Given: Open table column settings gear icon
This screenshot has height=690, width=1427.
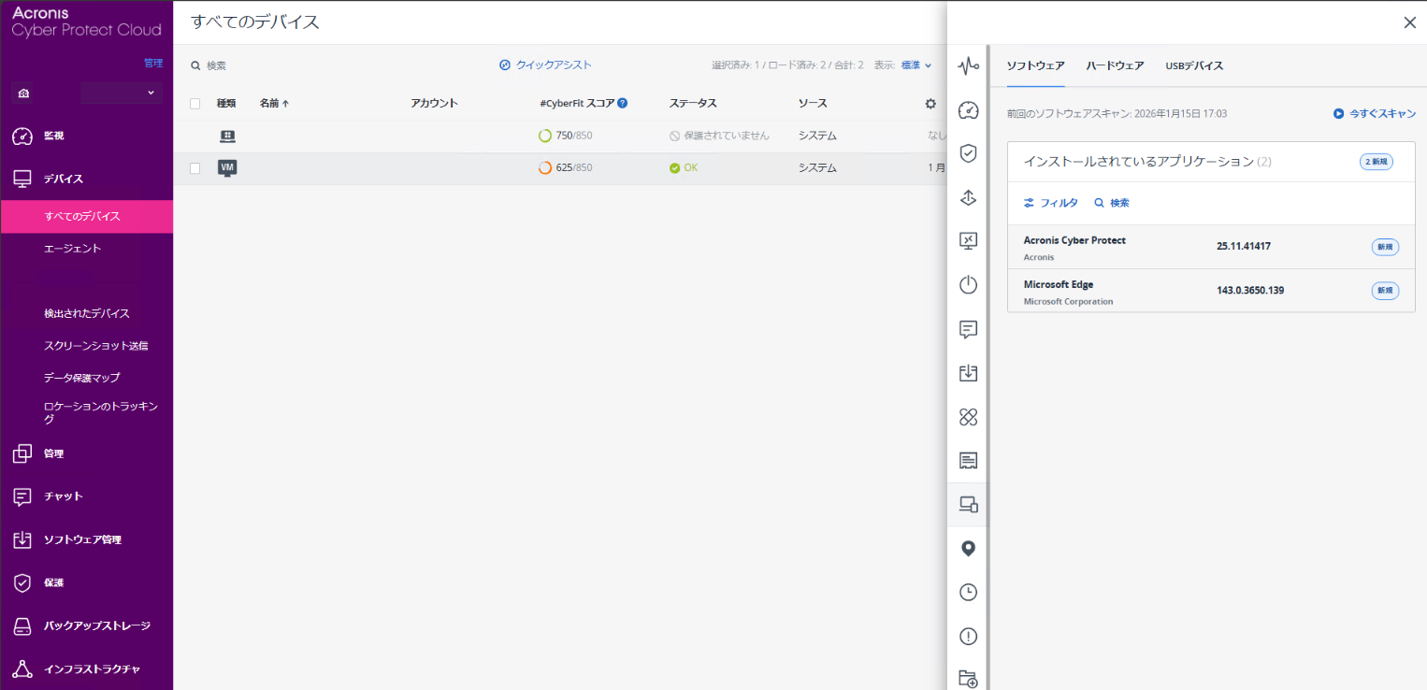Looking at the screenshot, I should (x=930, y=104).
